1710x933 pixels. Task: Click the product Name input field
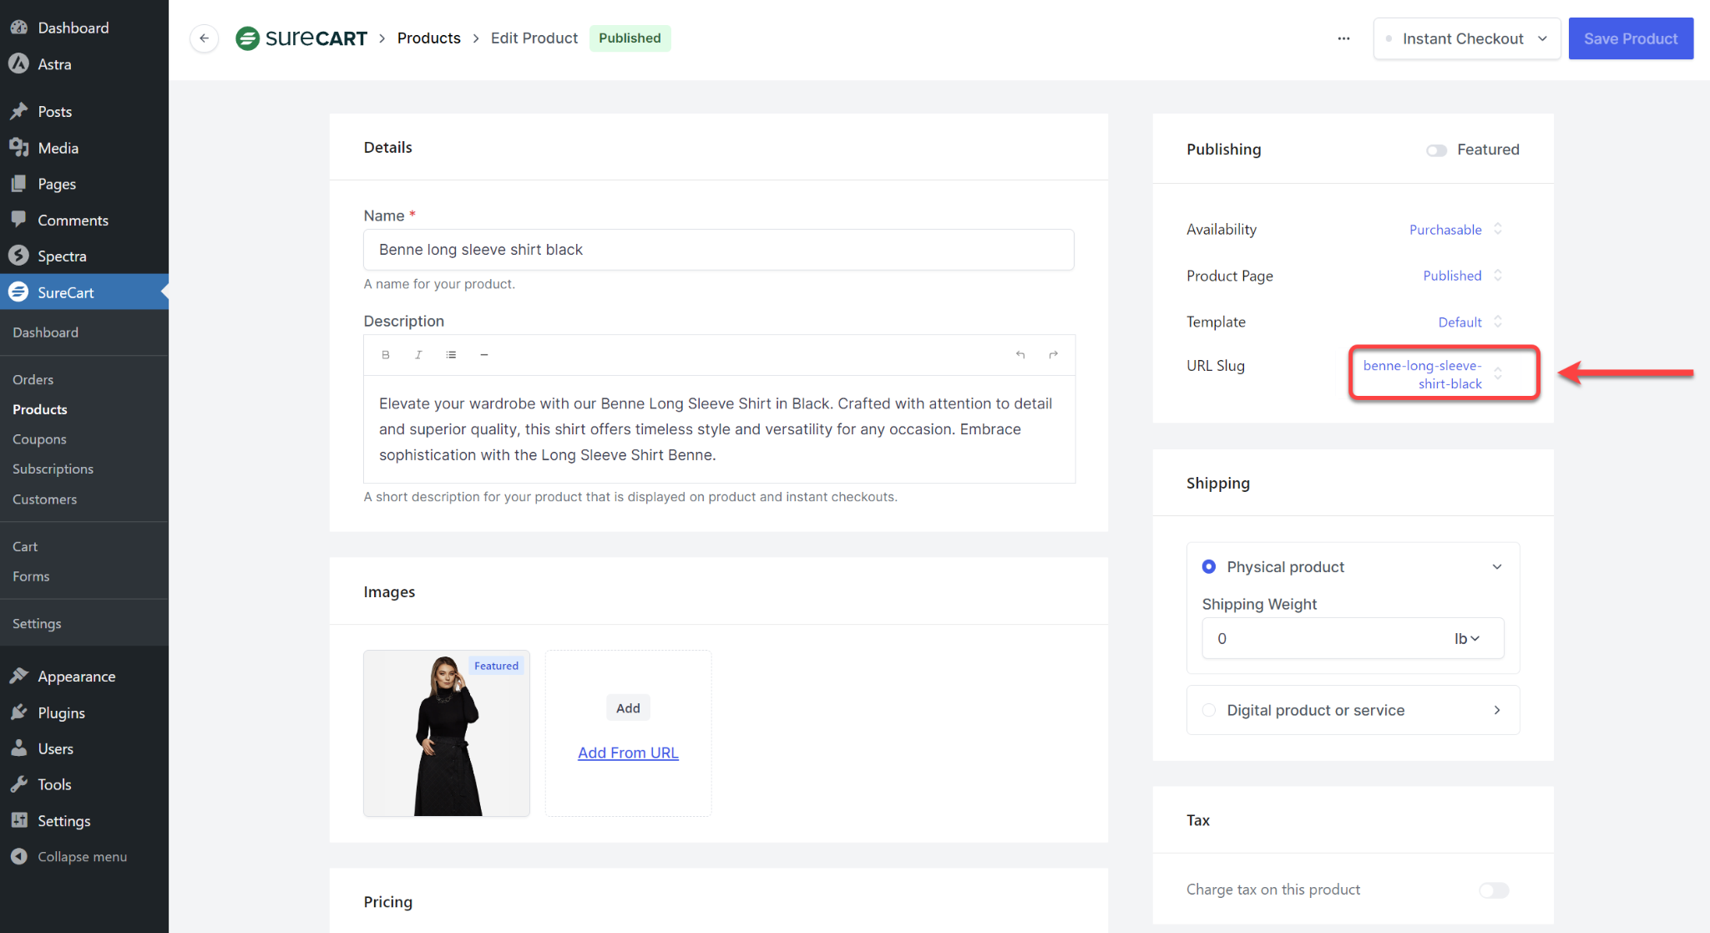[x=718, y=250]
